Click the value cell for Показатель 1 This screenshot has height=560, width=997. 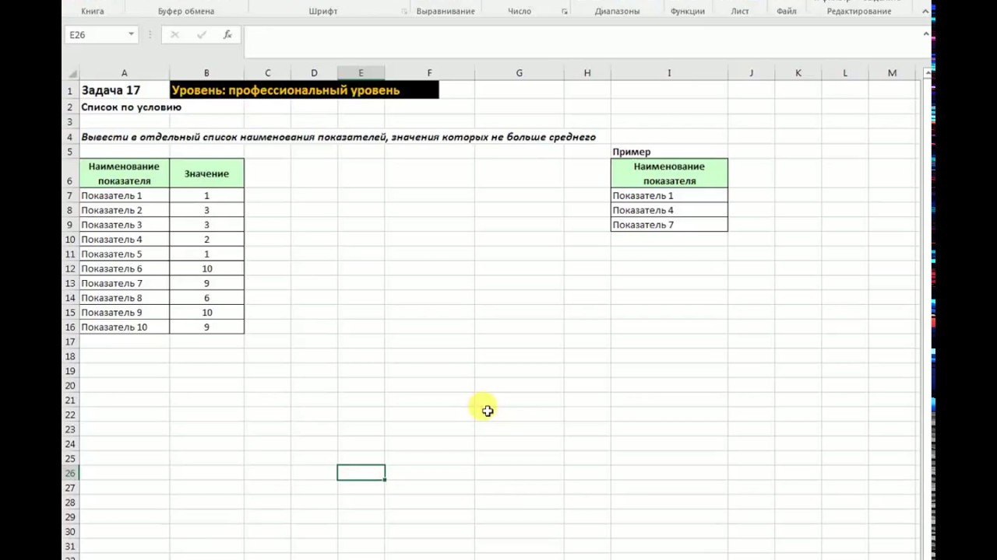pyautogui.click(x=206, y=196)
